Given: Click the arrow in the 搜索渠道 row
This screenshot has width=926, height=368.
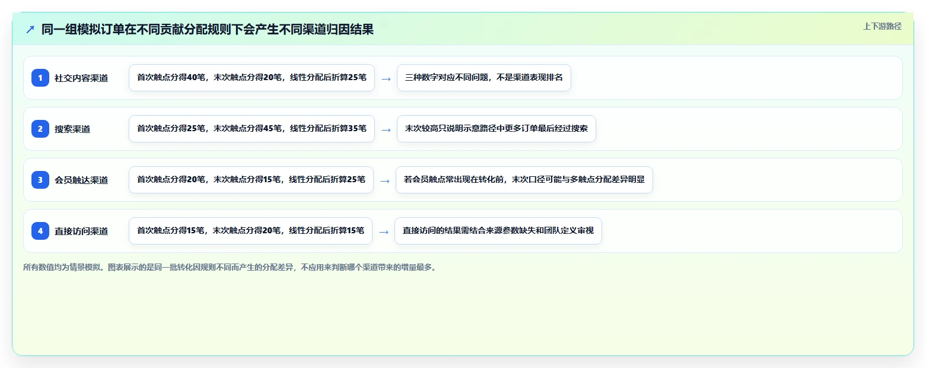Looking at the screenshot, I should point(386,129).
